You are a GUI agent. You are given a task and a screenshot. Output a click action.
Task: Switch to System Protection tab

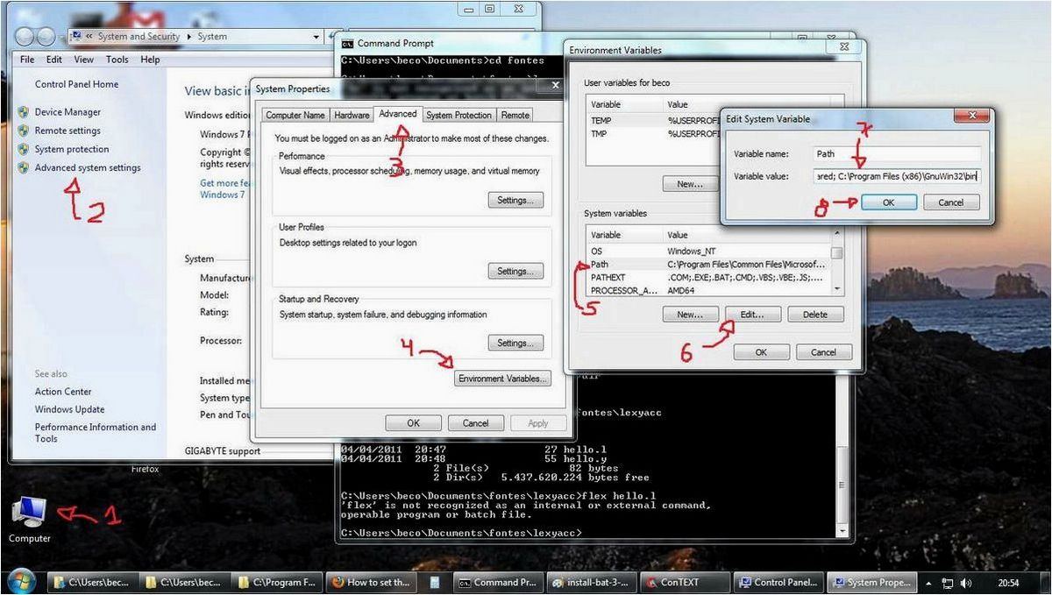(458, 115)
